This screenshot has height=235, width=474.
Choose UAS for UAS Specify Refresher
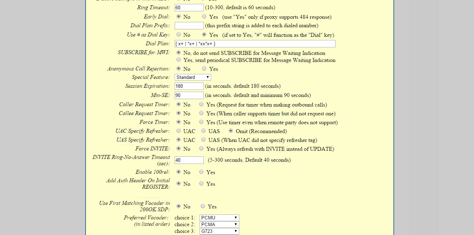click(203, 139)
